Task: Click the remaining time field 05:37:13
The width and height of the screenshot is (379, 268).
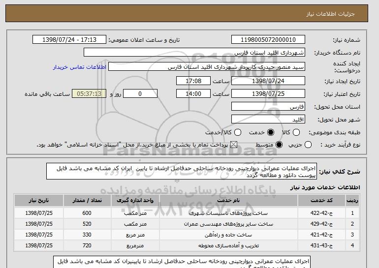Action: click(89, 94)
